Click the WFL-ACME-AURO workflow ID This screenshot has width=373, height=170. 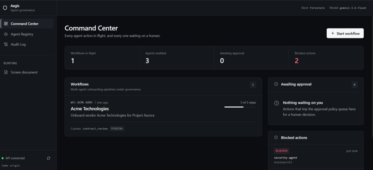(81, 103)
